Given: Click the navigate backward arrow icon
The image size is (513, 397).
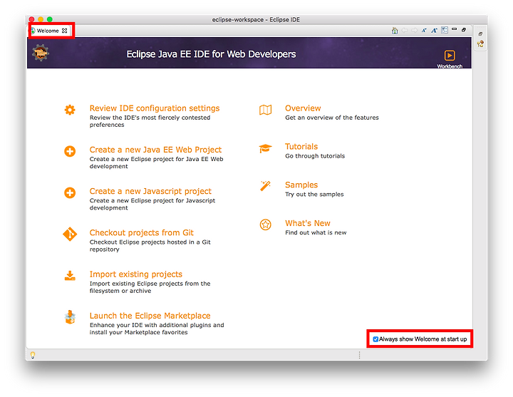Looking at the screenshot, I should [405, 31].
